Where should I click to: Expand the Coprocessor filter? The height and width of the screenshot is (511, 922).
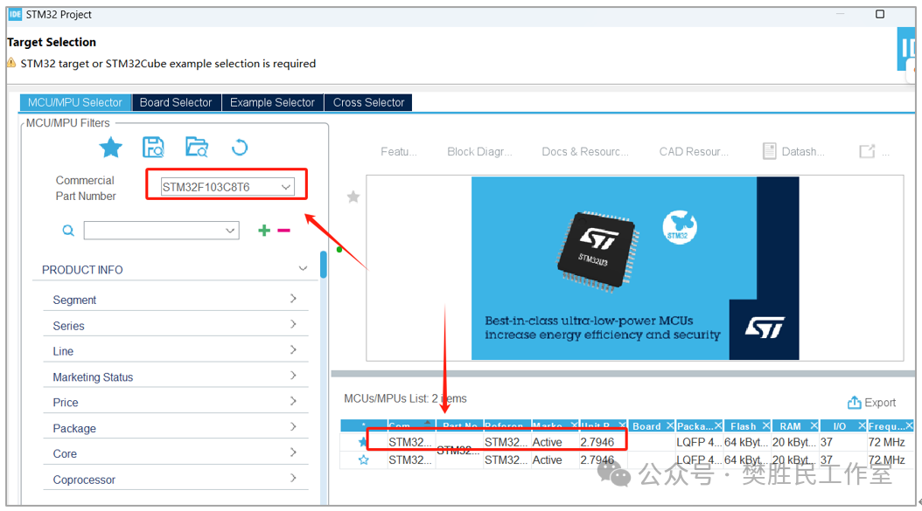293,478
